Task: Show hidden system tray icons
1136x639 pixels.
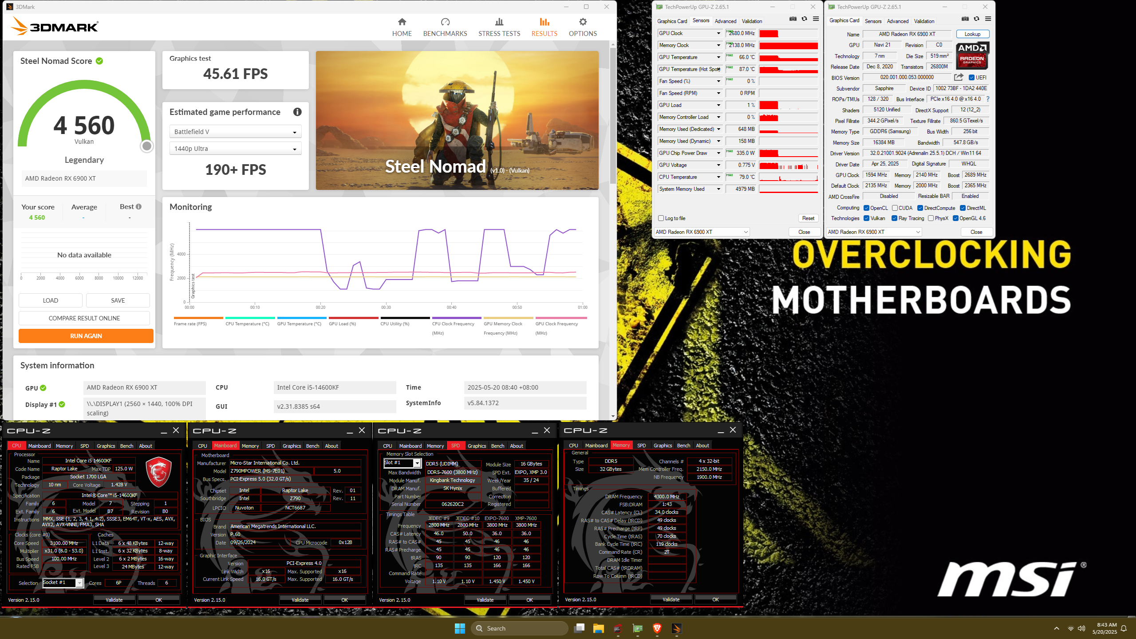Action: coord(1057,628)
